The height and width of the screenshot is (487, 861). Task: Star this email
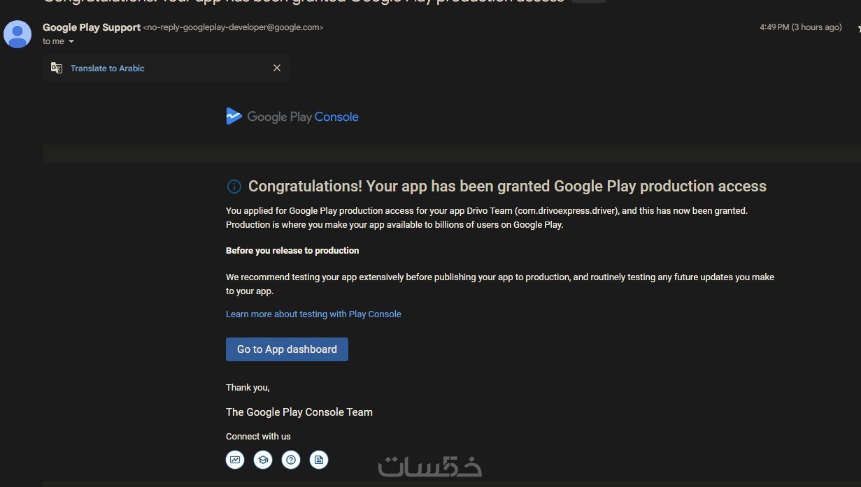858,29
